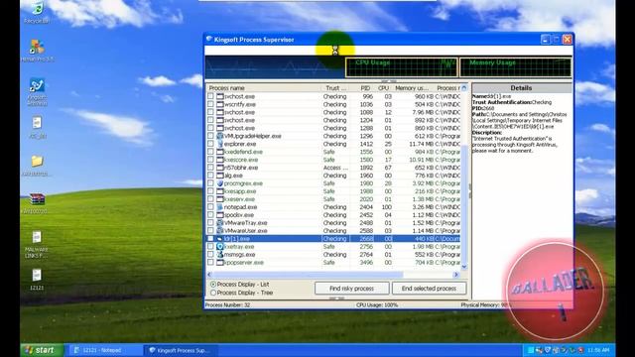Image resolution: width=635 pixels, height=357 pixels.
Task: Click End selected process button
Action: (429, 289)
